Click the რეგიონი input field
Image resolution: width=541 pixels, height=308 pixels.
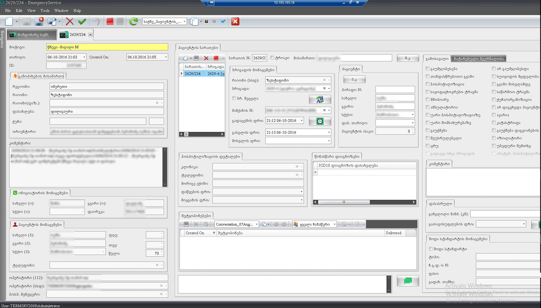pos(107,87)
